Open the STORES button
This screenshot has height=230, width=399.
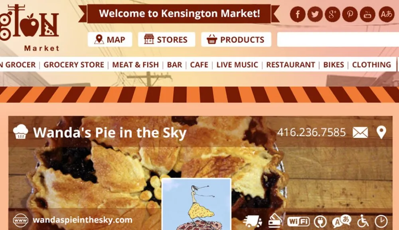pyautogui.click(x=166, y=40)
